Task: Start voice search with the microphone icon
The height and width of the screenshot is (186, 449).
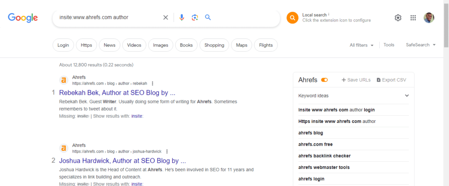Action: click(x=182, y=18)
